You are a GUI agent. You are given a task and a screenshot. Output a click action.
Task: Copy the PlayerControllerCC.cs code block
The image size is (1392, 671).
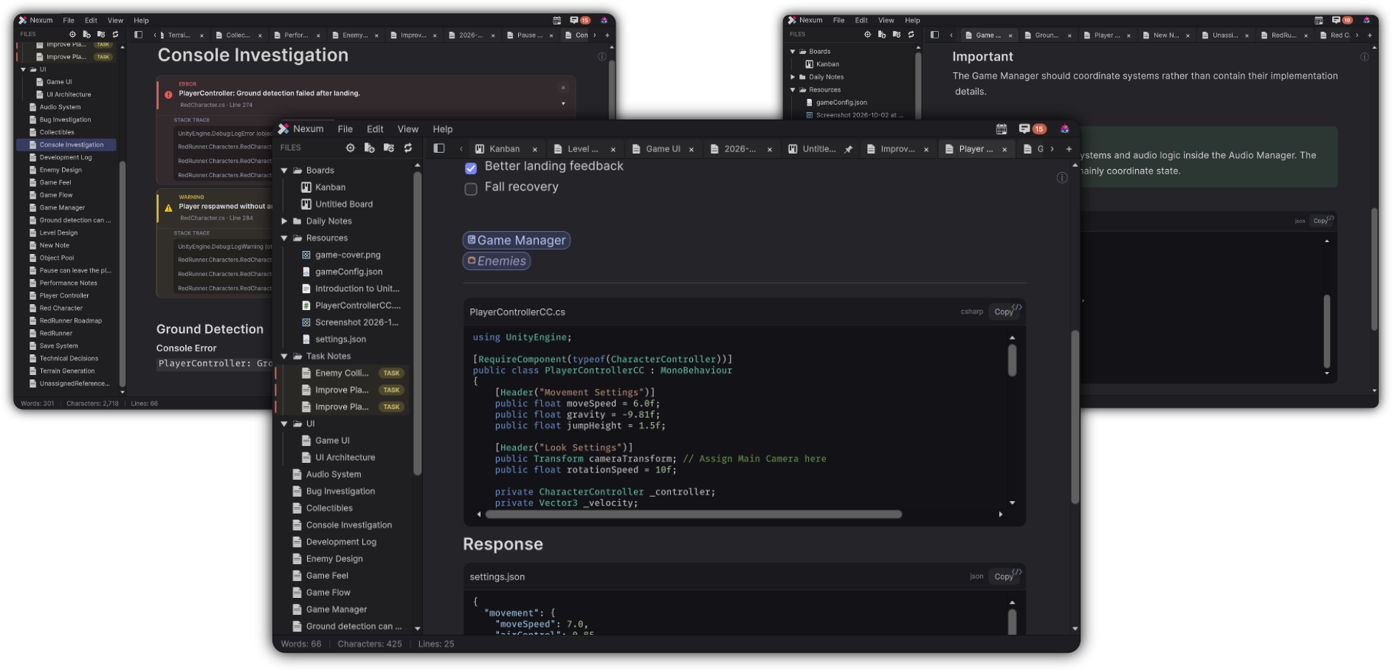click(x=1005, y=312)
